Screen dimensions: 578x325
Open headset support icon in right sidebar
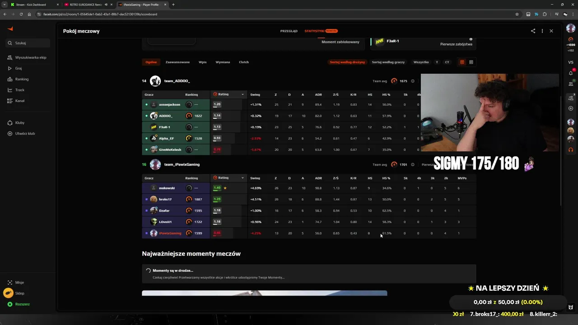tap(571, 149)
